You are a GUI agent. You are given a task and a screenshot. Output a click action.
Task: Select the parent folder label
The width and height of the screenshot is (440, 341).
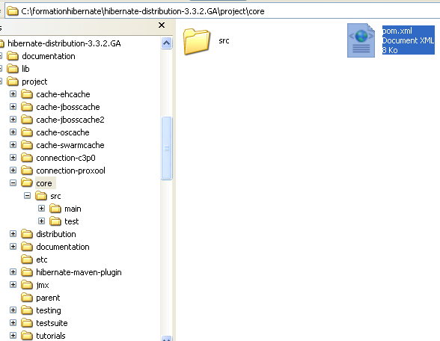click(48, 298)
